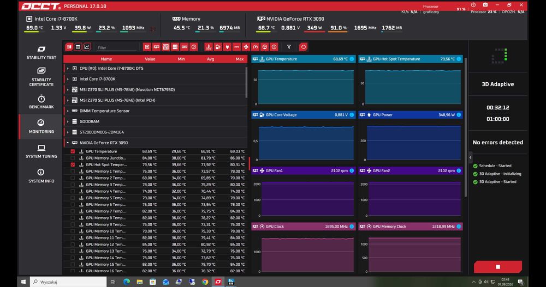Open the System Info section
546x287 pixels.
tap(41, 176)
